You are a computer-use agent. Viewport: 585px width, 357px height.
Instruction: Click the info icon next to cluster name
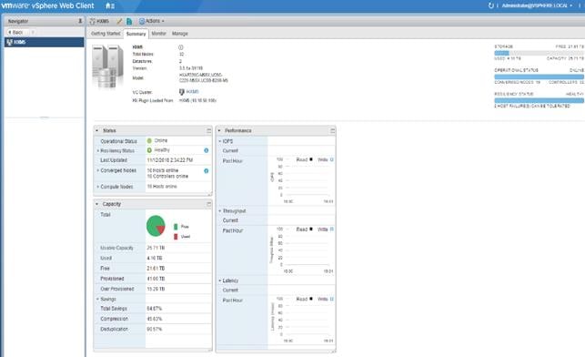(181, 47)
